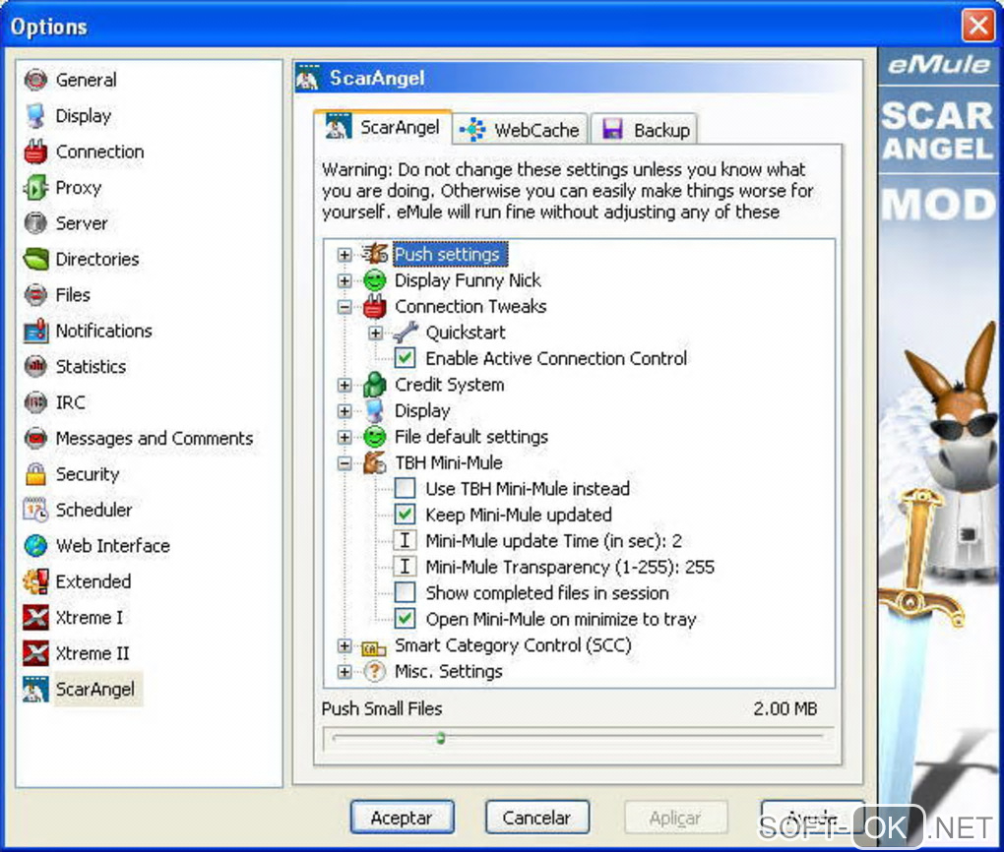Expand the Misc. Settings node
1004x852 pixels.
coord(345,672)
